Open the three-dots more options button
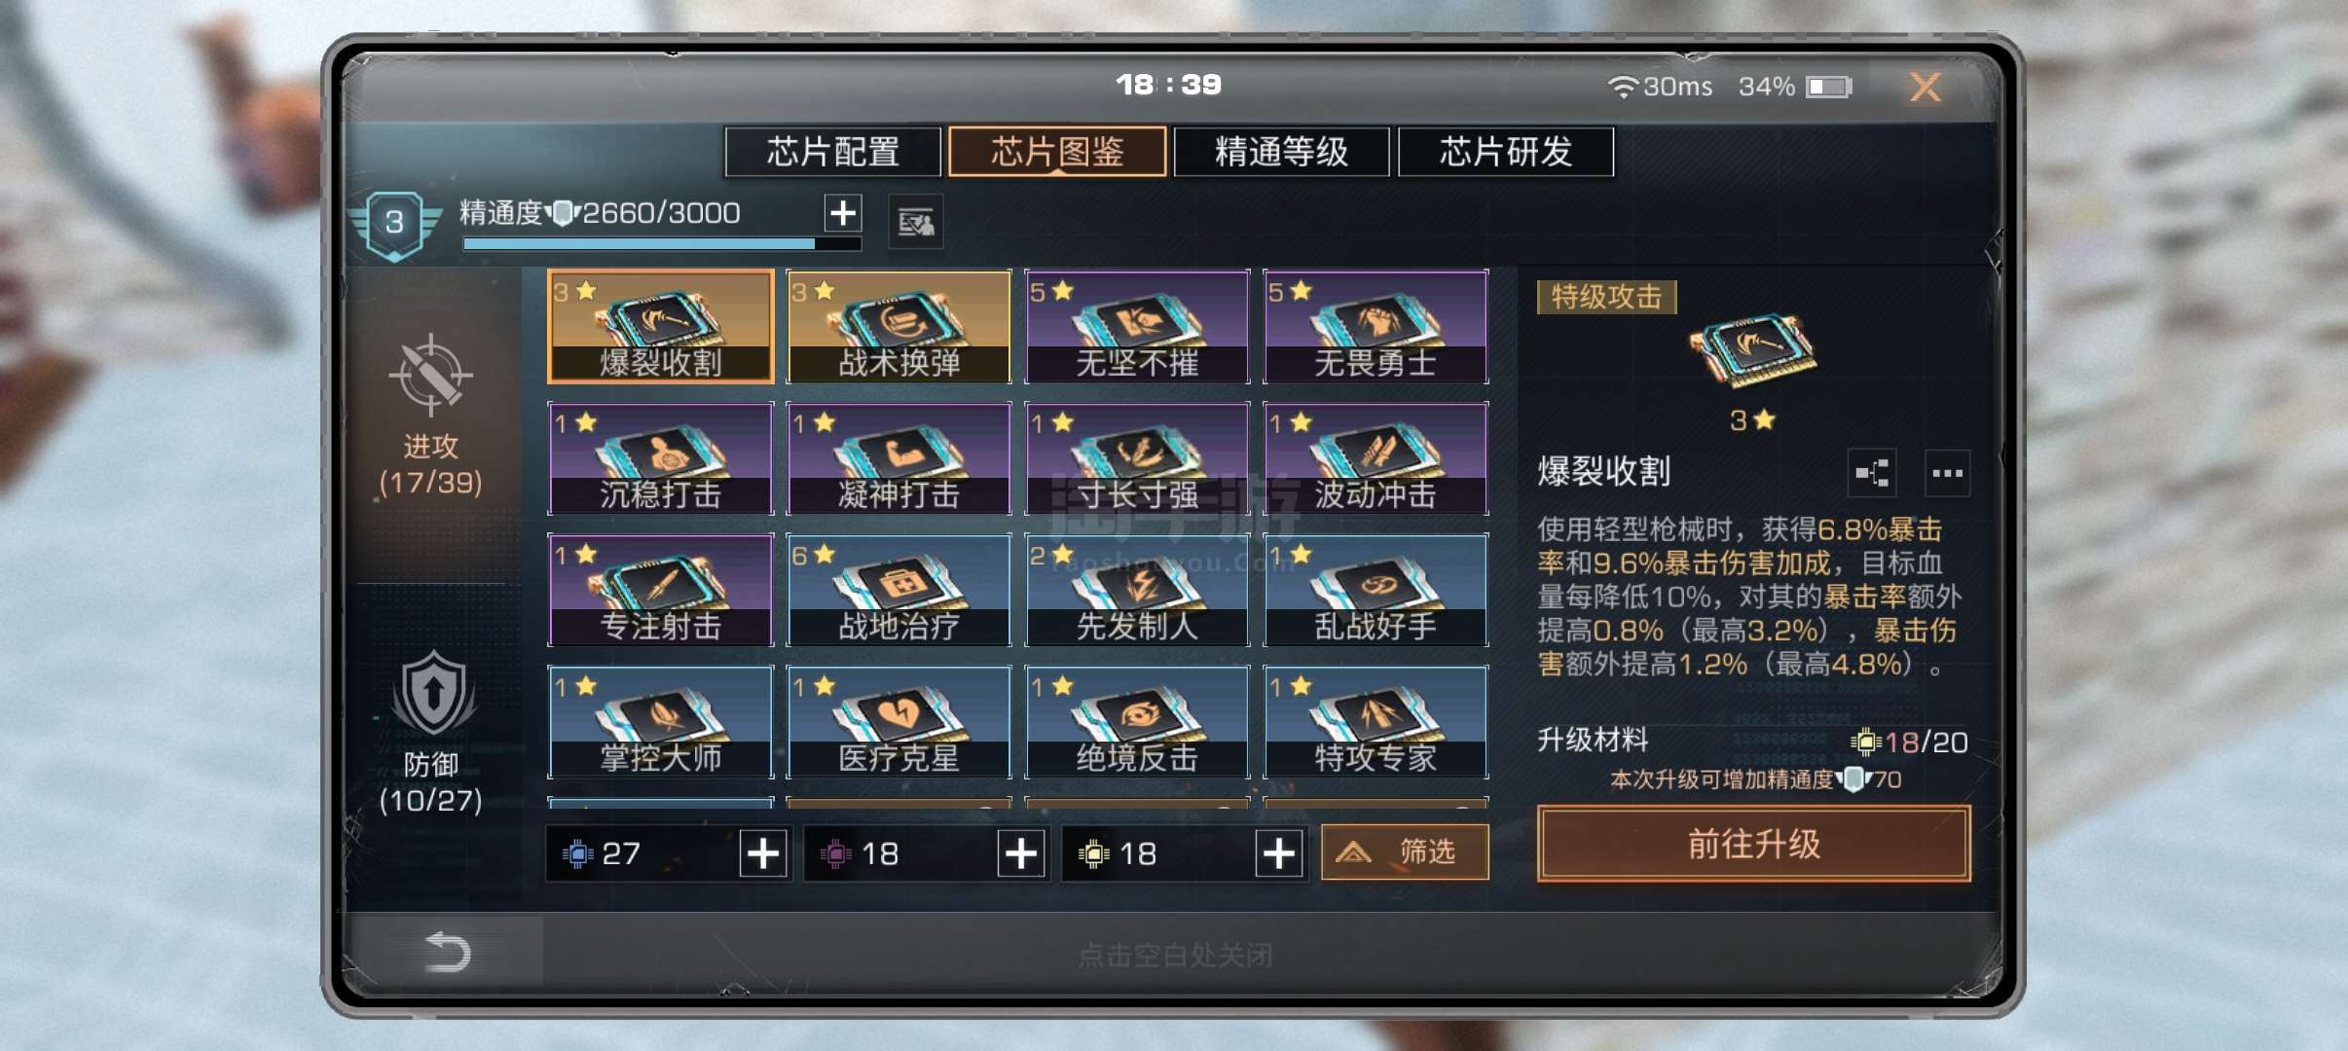Screen dimensions: 2348x1051 [1947, 474]
